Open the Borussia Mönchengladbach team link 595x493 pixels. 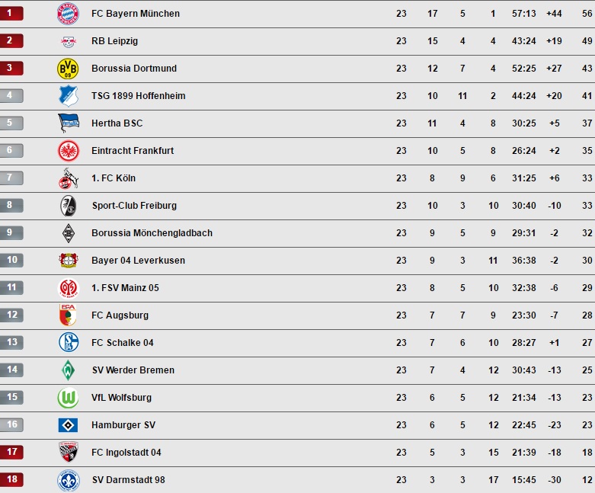[152, 233]
